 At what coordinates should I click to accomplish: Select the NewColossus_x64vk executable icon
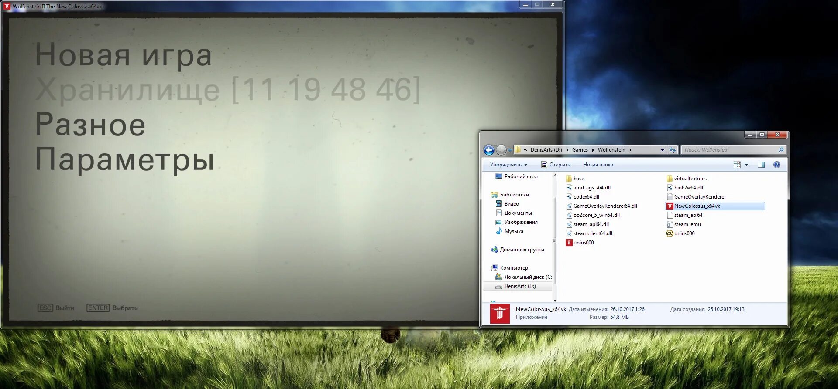(670, 206)
